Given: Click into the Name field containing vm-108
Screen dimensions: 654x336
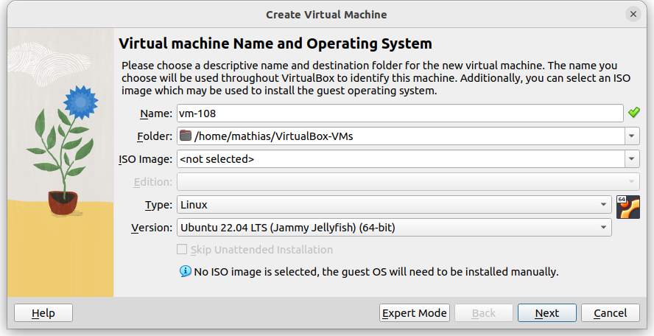Looking at the screenshot, I should [x=399, y=113].
